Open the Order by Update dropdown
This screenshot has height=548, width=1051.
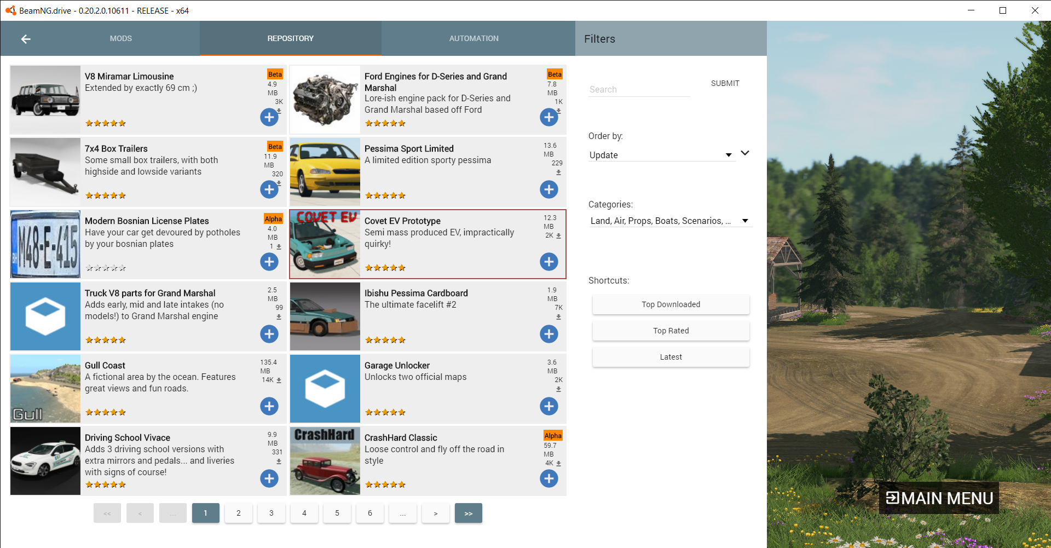coord(661,155)
